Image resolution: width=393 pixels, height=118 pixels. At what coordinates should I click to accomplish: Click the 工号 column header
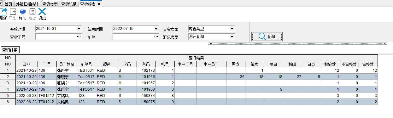click(x=47, y=64)
